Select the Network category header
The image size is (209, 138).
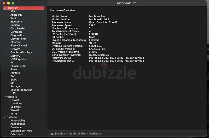coord(12,97)
